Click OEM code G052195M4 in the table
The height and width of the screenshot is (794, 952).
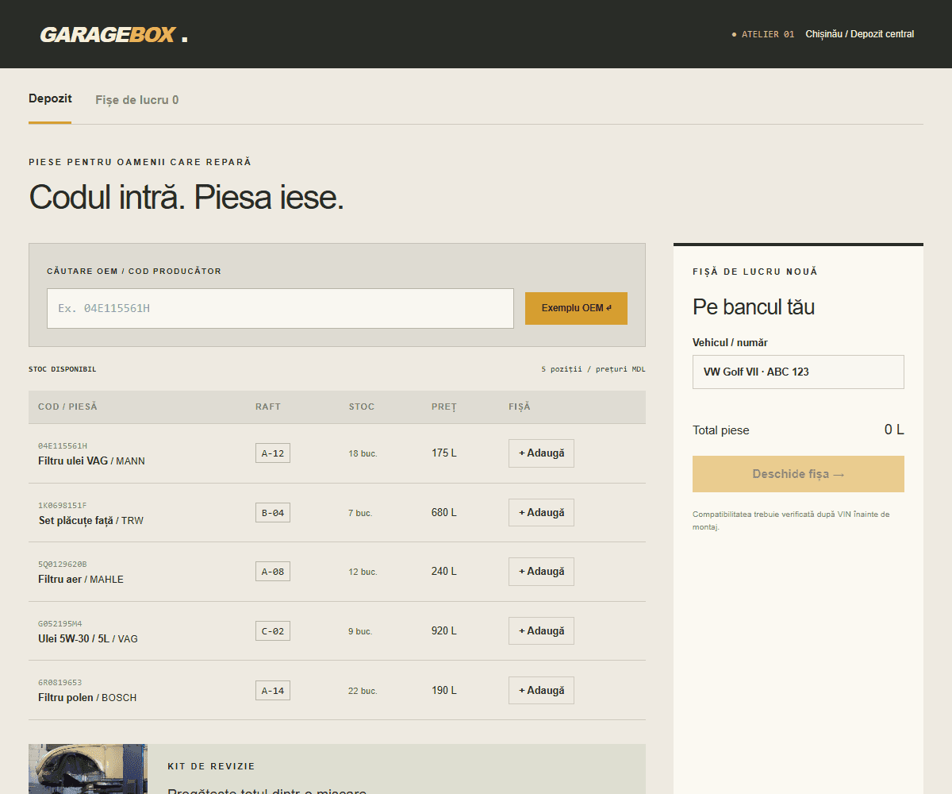(x=60, y=624)
